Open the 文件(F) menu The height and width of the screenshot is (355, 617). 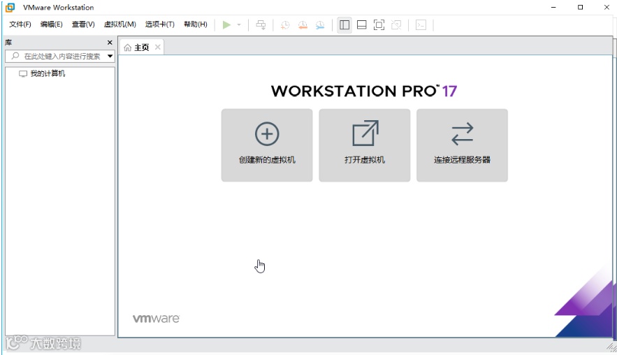(20, 24)
